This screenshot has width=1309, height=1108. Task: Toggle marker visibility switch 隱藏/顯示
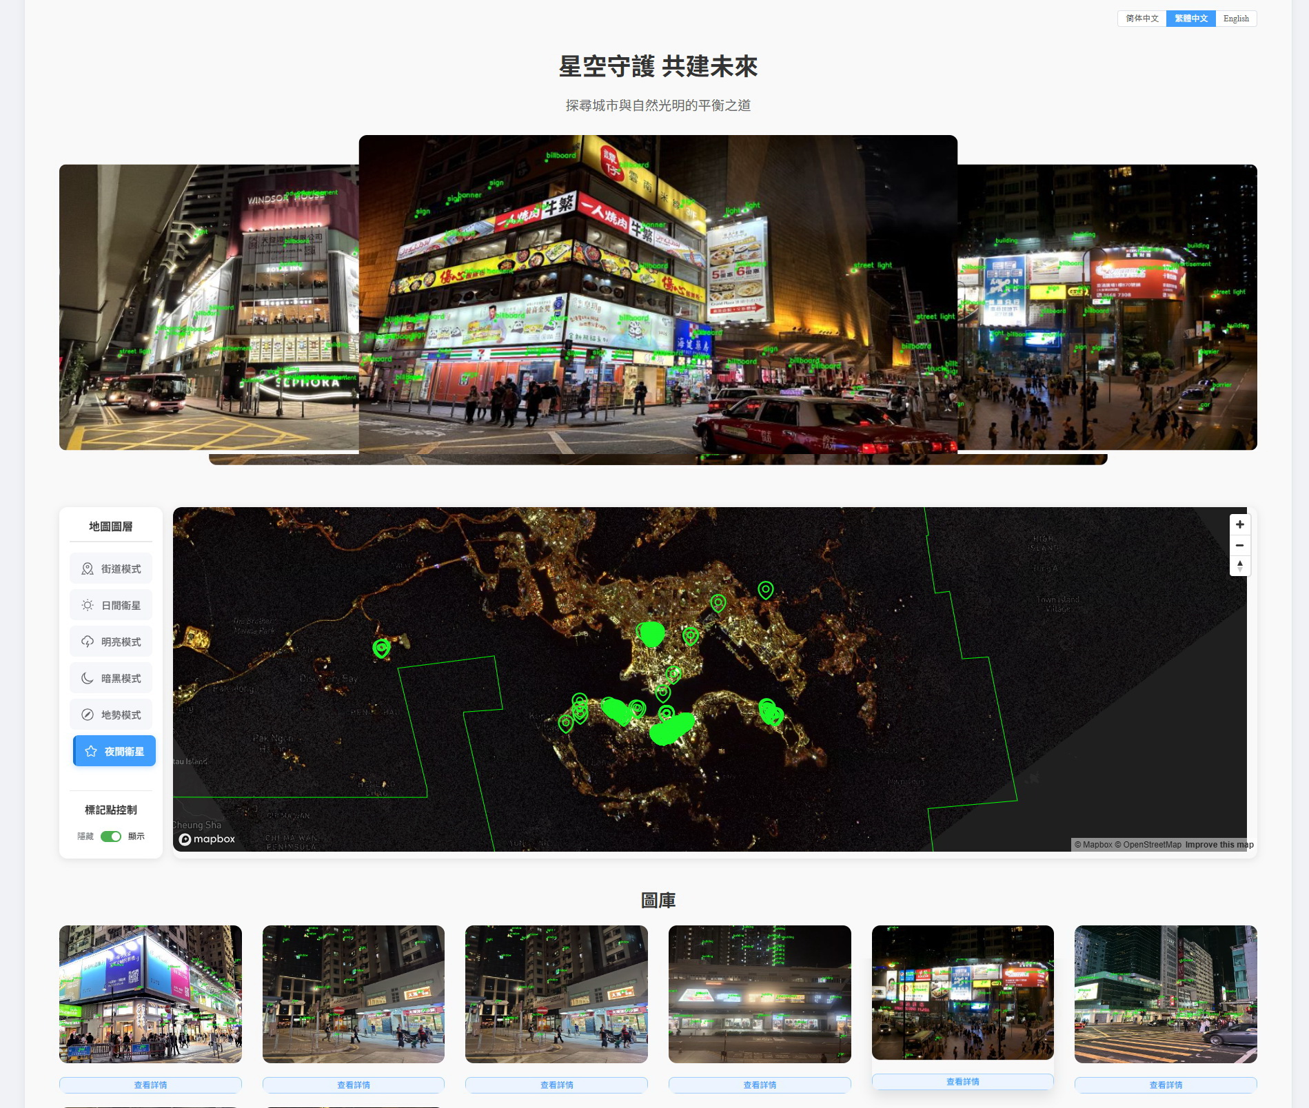pos(111,836)
